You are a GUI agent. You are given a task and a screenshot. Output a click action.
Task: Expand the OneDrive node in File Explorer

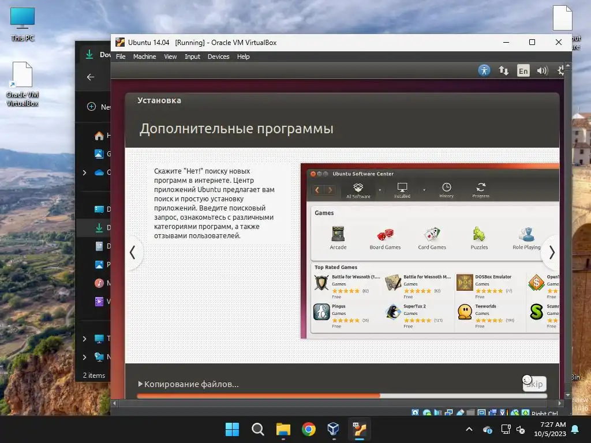(84, 172)
